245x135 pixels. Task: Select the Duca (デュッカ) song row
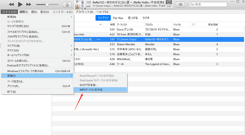(148, 29)
